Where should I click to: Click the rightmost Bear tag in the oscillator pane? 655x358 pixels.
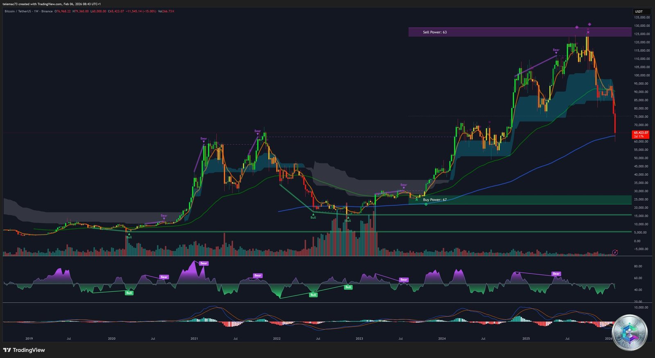556,274
